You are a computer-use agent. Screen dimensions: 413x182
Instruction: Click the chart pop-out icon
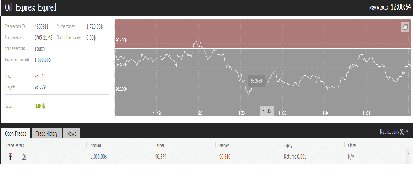click(x=405, y=27)
